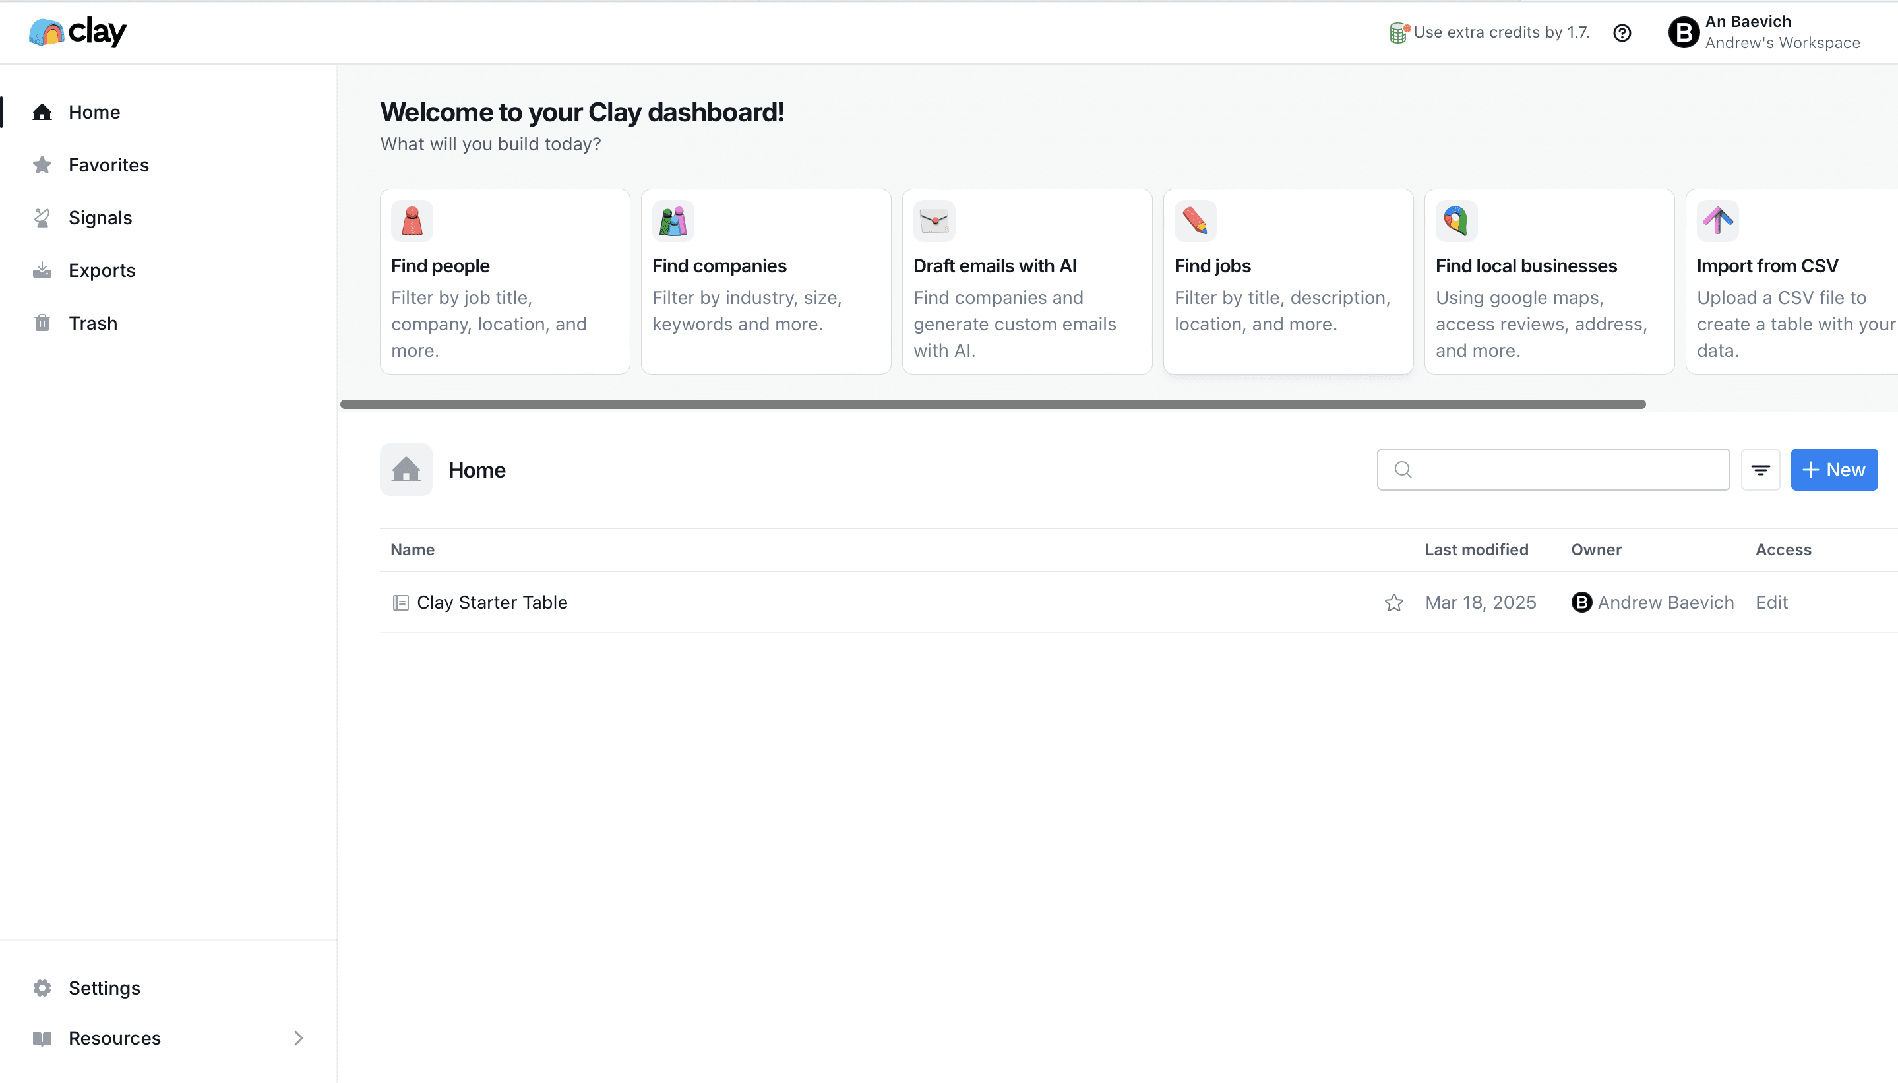Expand the Resources sidebar item
Screen dimensions: 1898x1083
297,1037
